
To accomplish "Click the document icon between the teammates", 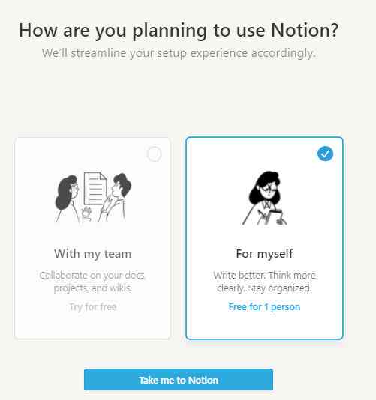I will (x=95, y=188).
